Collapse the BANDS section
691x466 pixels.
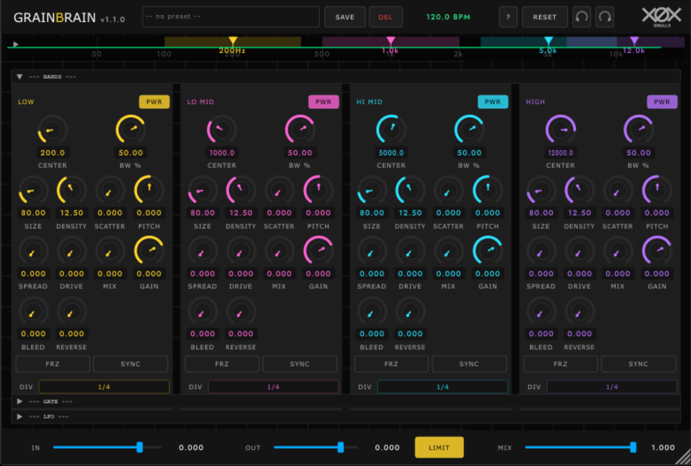(19, 76)
